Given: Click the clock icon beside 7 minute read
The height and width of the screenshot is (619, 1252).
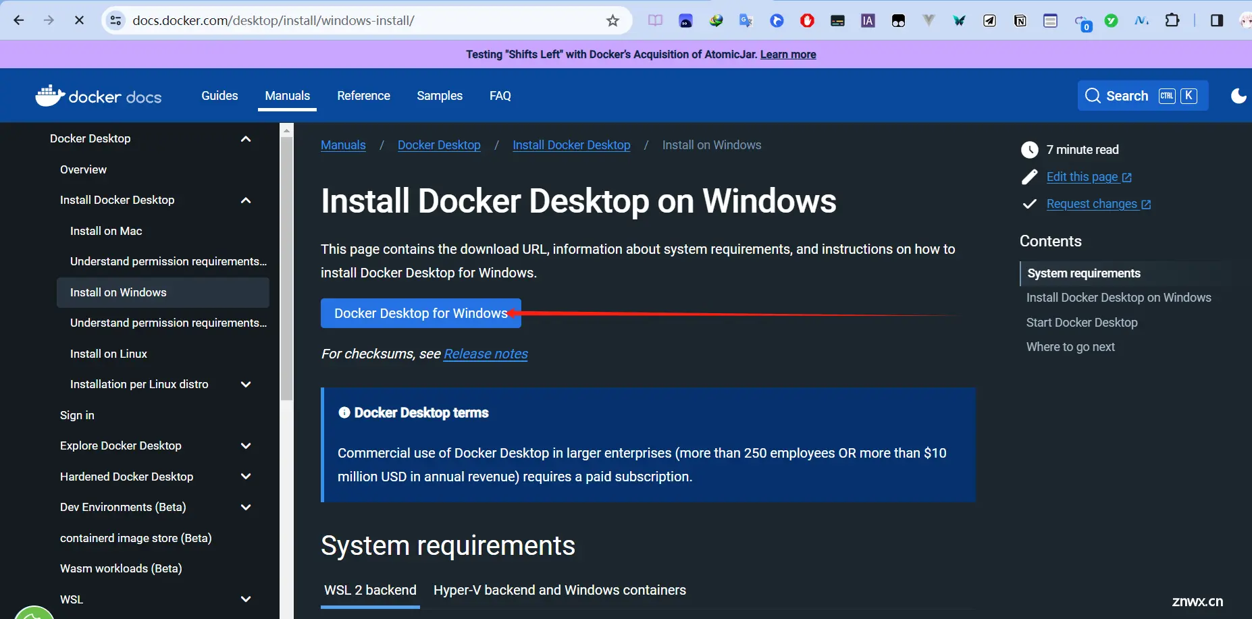Looking at the screenshot, I should [1029, 149].
